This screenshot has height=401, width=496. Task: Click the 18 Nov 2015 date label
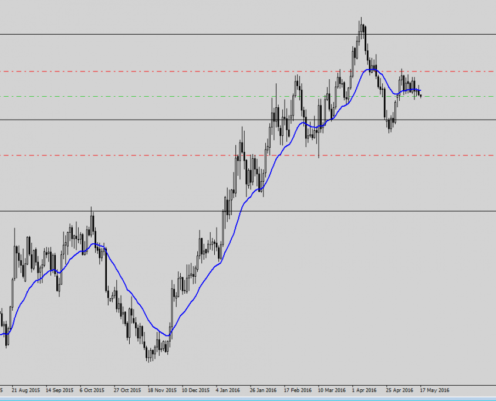(162, 389)
